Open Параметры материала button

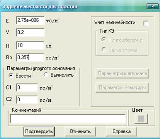(122, 73)
